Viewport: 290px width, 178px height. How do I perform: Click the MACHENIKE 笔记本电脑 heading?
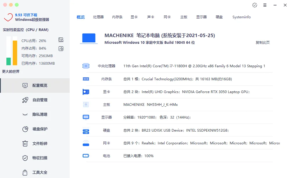[160, 35]
